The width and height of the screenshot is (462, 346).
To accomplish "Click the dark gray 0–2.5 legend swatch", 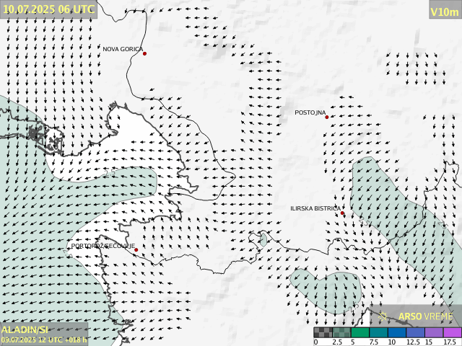I will [323, 332].
